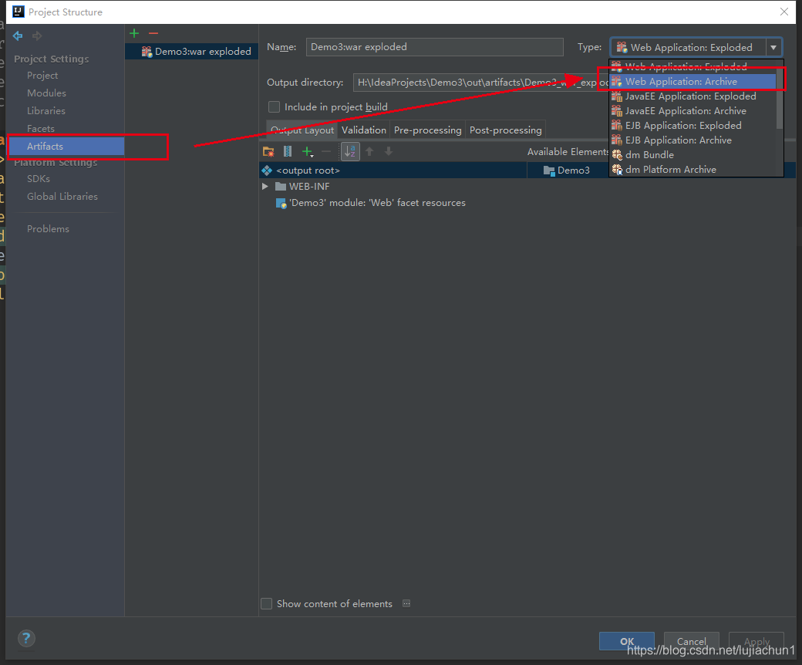
Task: Choose JavaEE Application: Archive type
Action: click(693, 111)
